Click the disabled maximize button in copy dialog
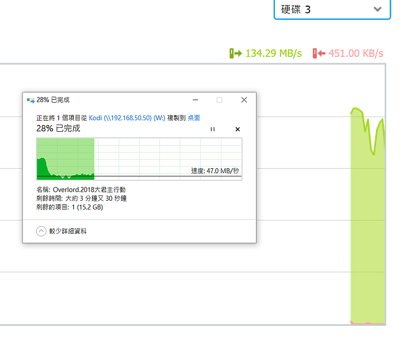 pos(219,100)
